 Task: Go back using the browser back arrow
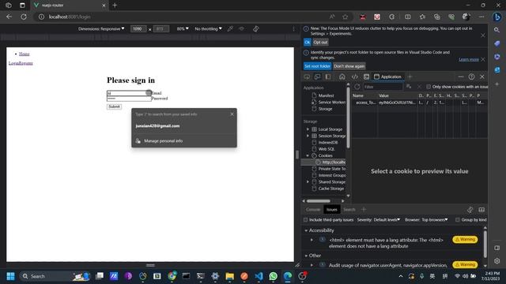click(9, 17)
